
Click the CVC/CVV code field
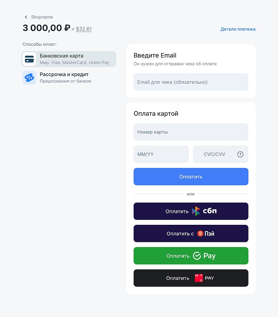tap(214, 154)
